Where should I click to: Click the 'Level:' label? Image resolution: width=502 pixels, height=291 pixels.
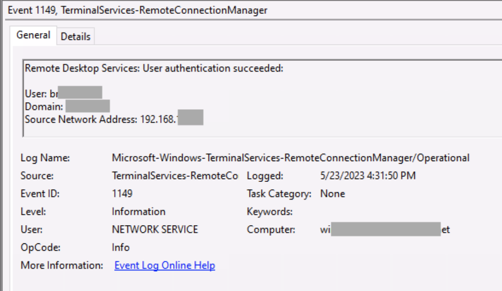coord(33,211)
